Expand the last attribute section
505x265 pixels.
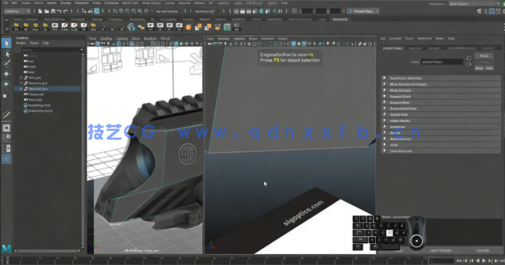click(x=384, y=150)
